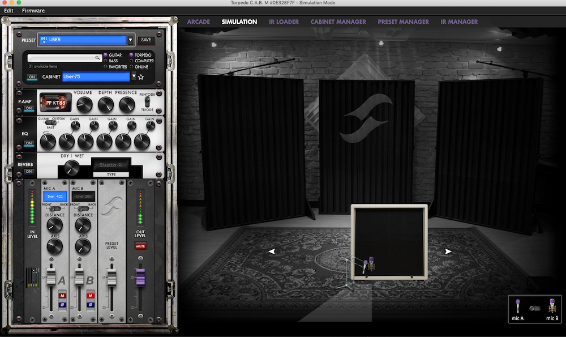This screenshot has height=337, width=566.
Task: Open the 041 USER preset selector
Action: 83,40
